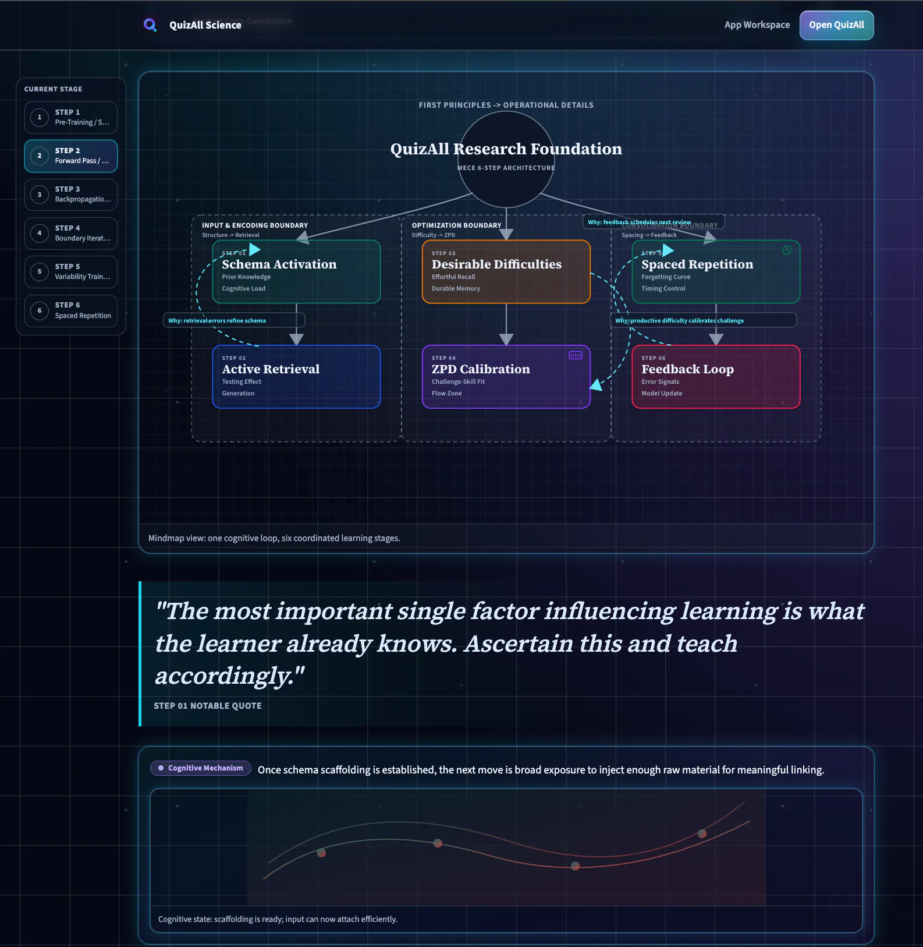Click "Why: feedback schedules next review" label
923x947 pixels.
(654, 222)
